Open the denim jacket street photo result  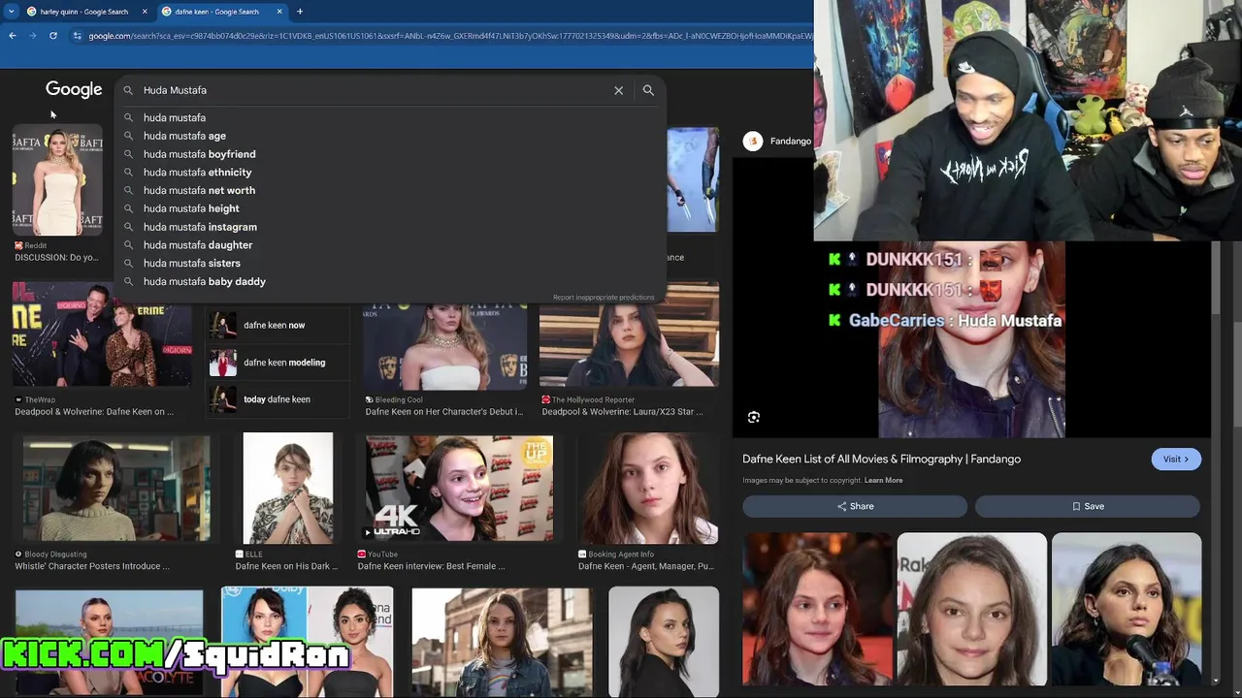tap(502, 642)
